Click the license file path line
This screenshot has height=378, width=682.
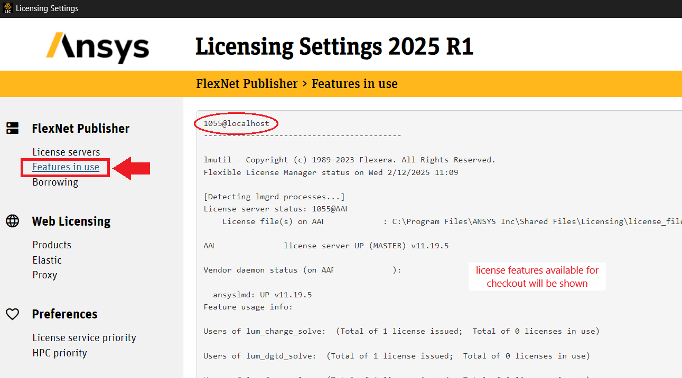(452, 221)
